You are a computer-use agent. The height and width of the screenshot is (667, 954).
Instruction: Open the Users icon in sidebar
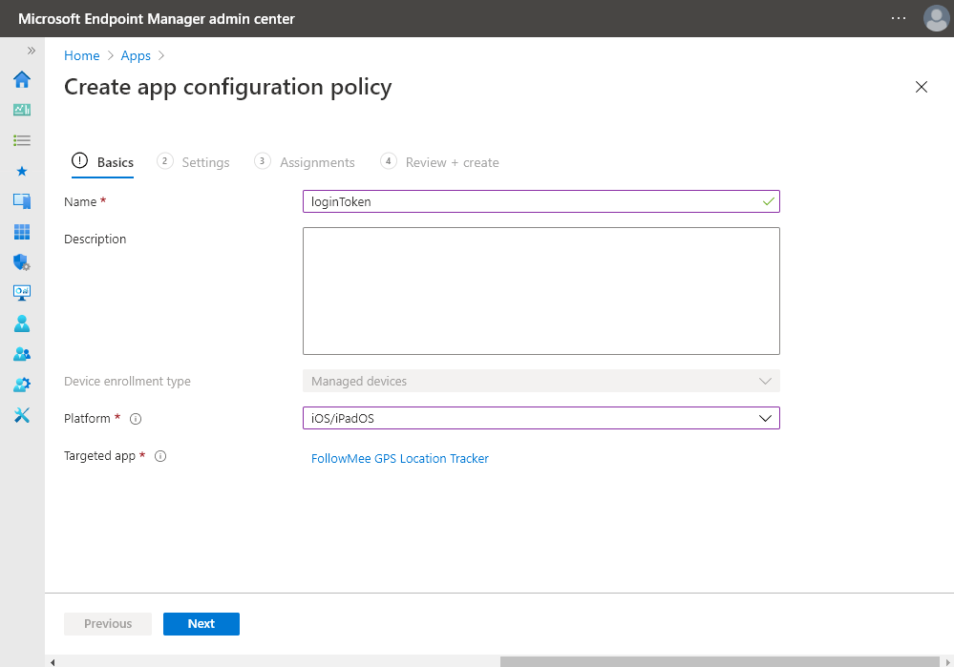point(22,323)
